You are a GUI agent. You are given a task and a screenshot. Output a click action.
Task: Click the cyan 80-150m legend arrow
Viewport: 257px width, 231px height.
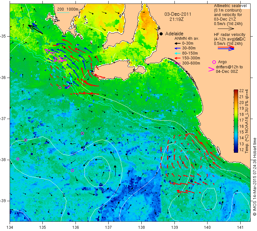coord(178,53)
